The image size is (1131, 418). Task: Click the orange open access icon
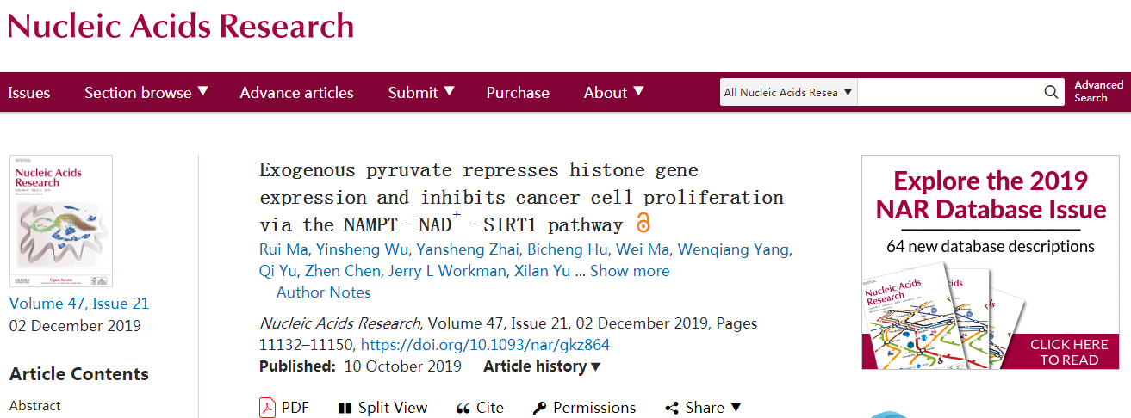643,224
